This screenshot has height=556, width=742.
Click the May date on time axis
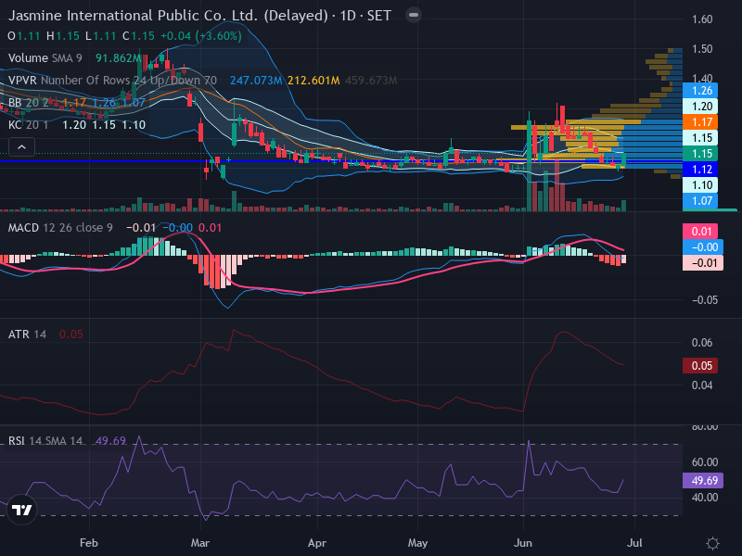418,543
